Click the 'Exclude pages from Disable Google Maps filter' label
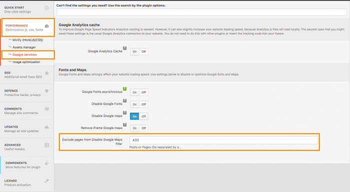This screenshot has width=350, height=192. 92,142
